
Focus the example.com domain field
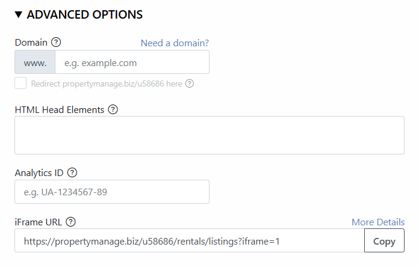(132, 62)
